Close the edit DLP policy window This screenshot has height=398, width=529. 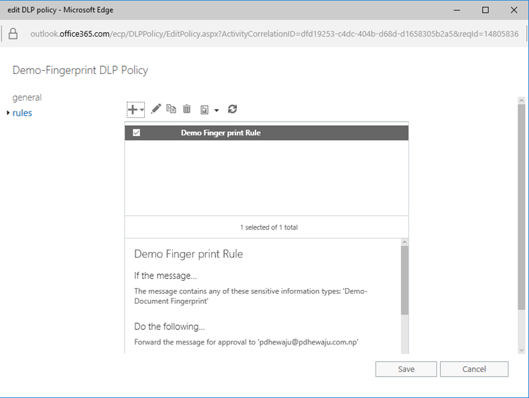(514, 10)
